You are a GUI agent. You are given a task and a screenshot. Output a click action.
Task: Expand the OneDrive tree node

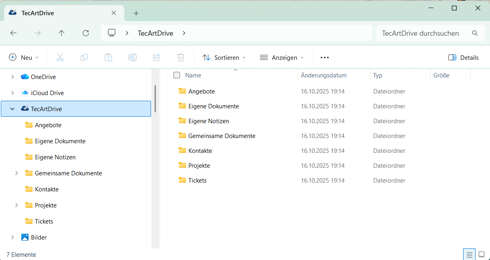pyautogui.click(x=12, y=77)
